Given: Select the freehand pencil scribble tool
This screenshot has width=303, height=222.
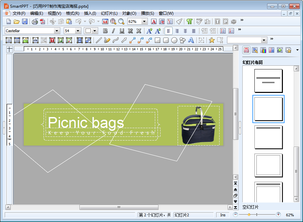Looking at the screenshot, I should tap(107, 40).
